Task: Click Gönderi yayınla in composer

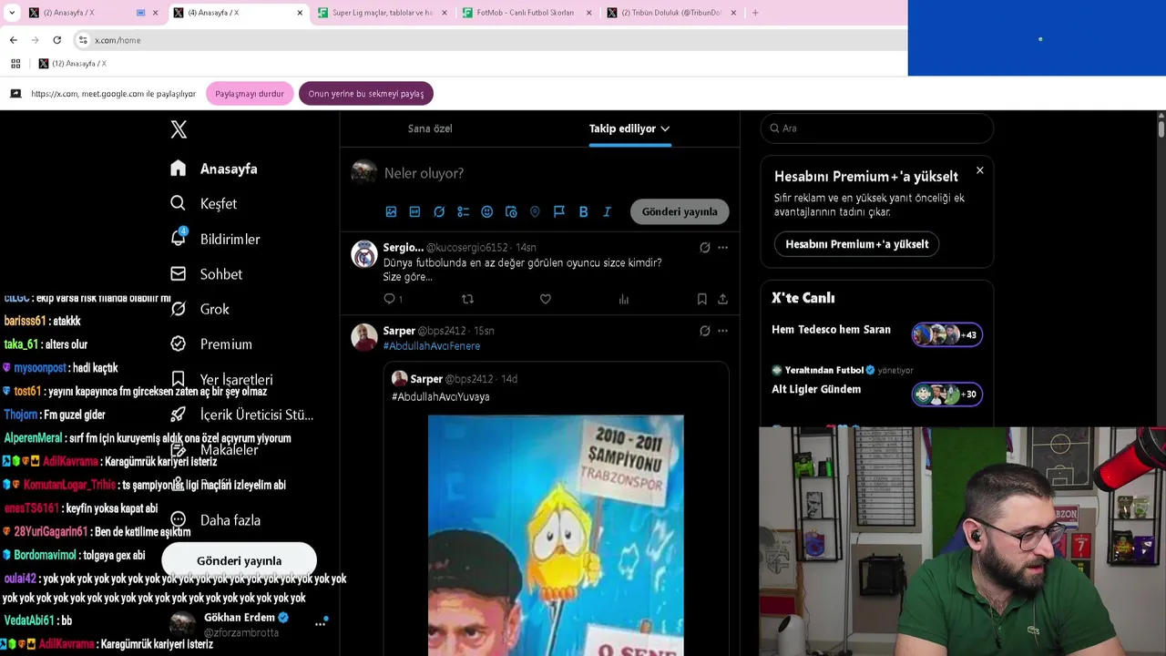Action: [x=680, y=211]
